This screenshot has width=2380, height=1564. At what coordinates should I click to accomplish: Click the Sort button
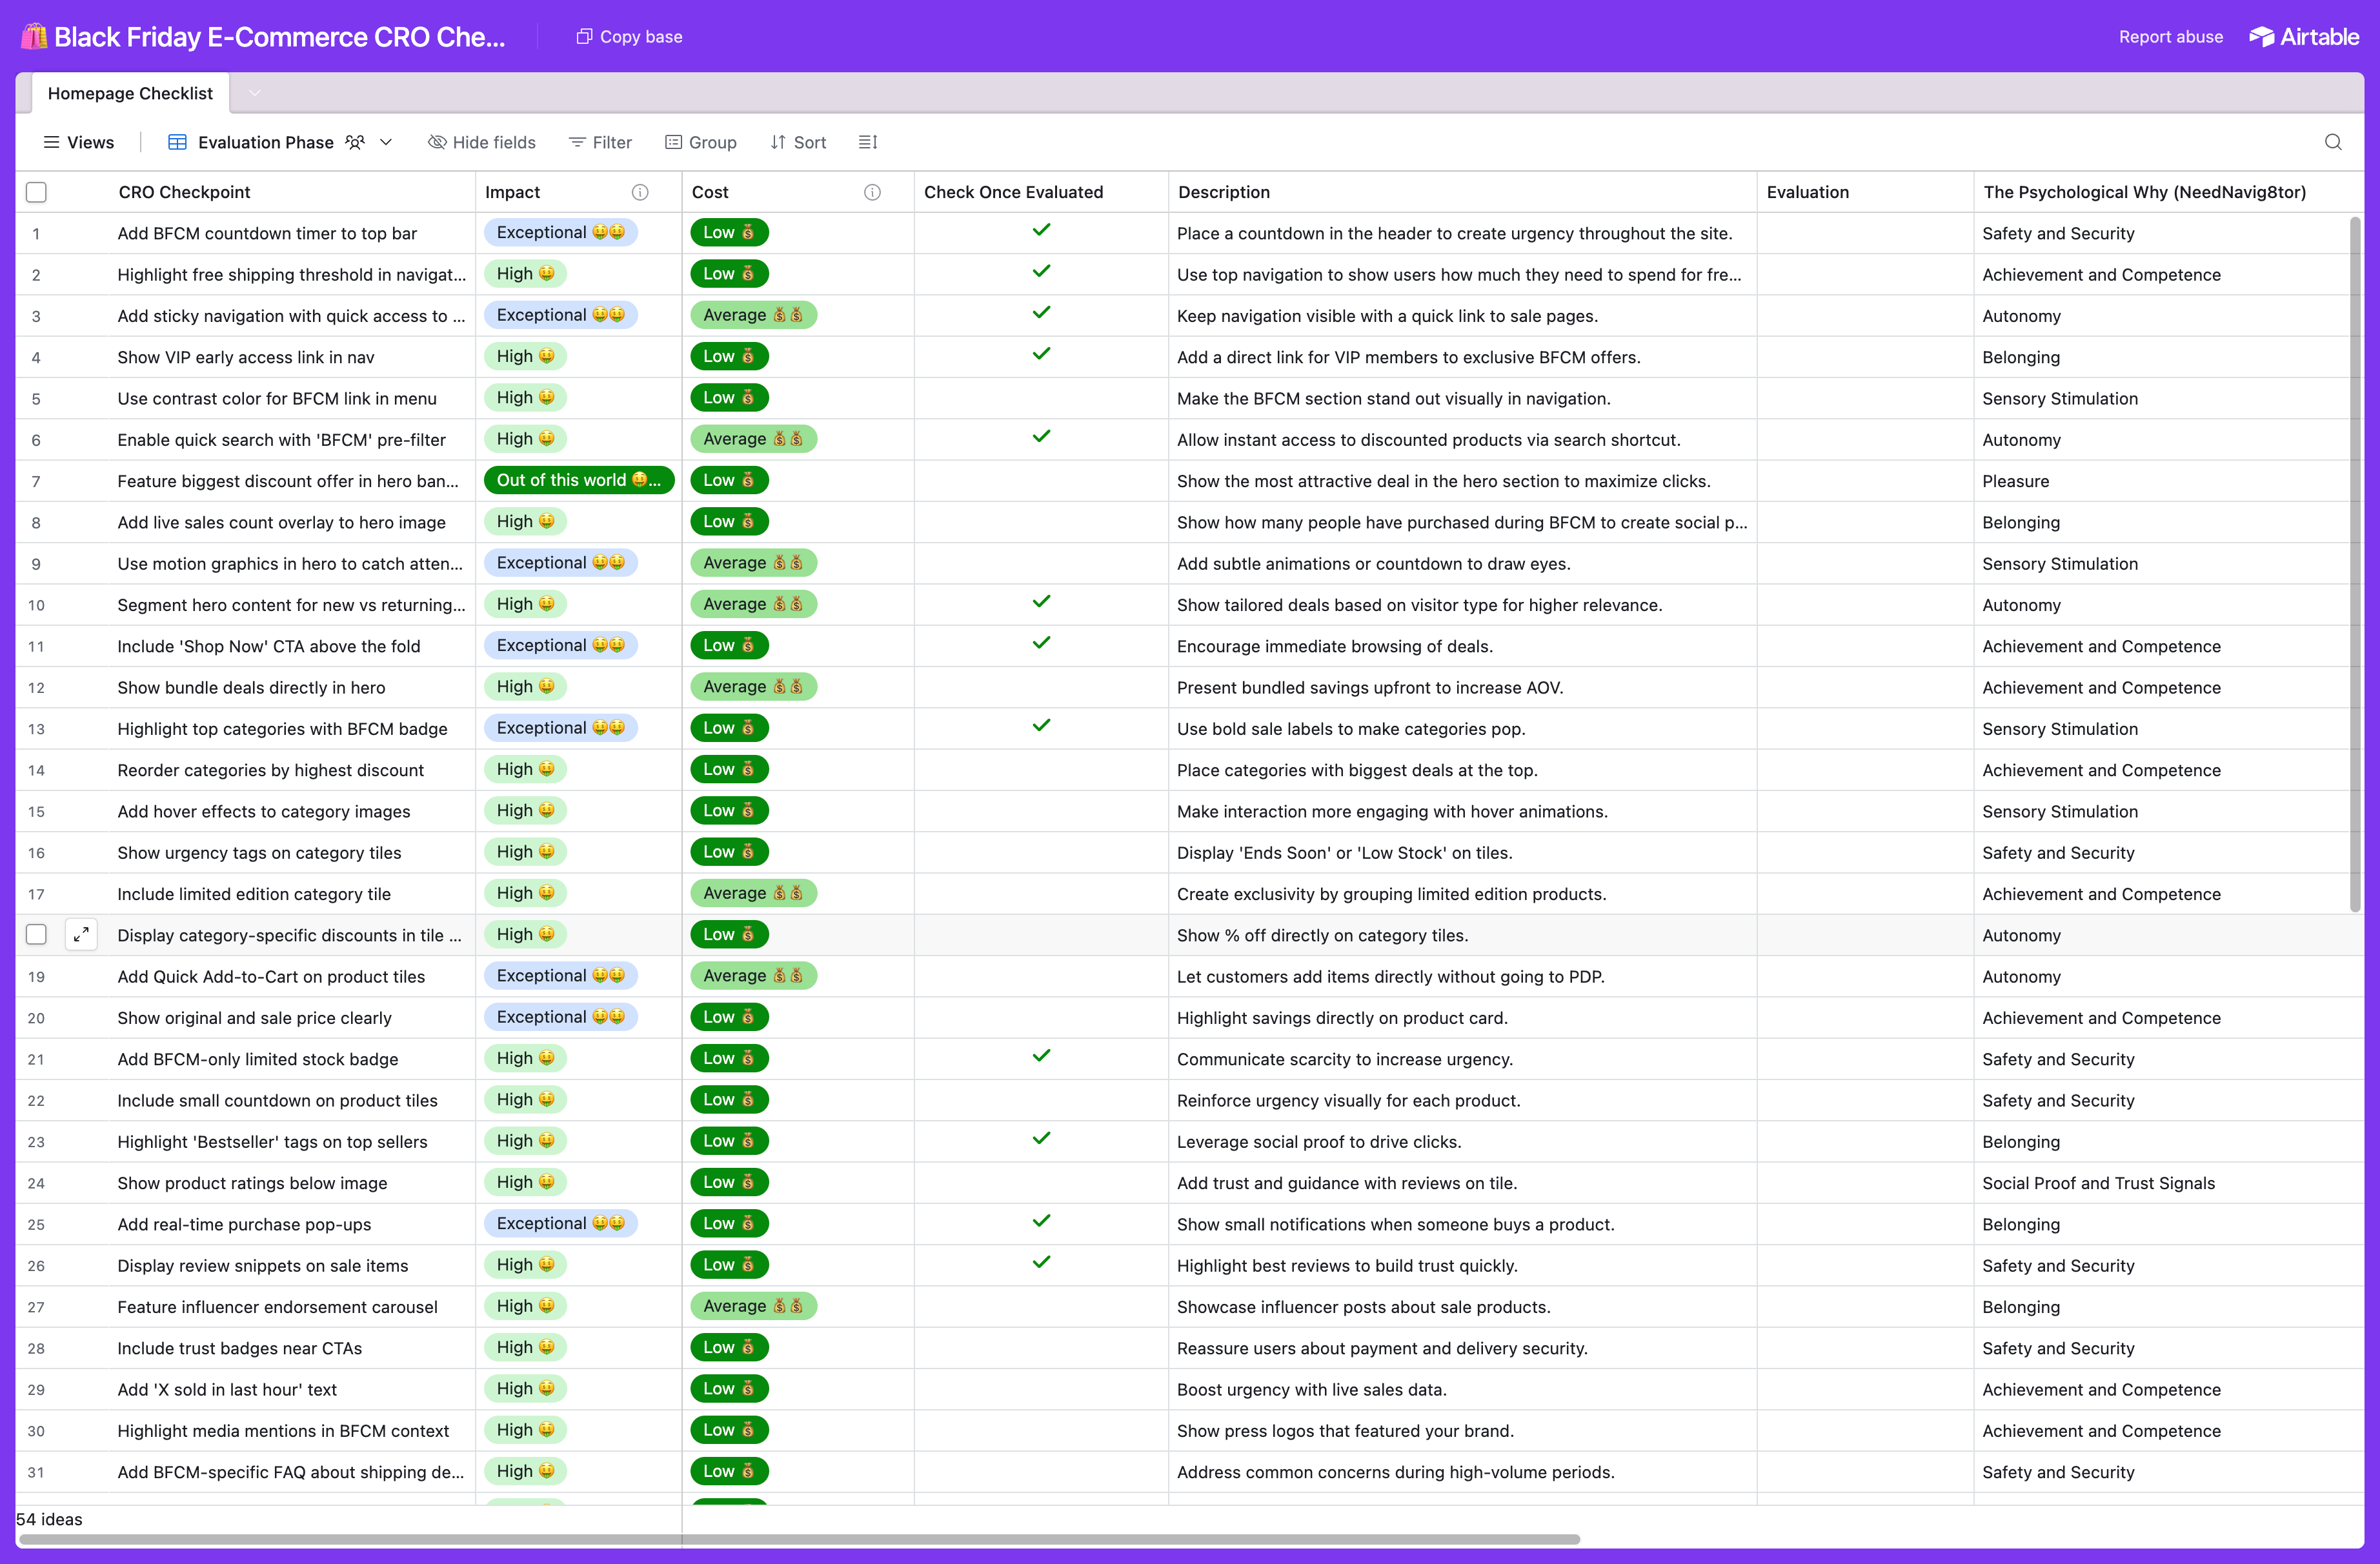[x=798, y=142]
